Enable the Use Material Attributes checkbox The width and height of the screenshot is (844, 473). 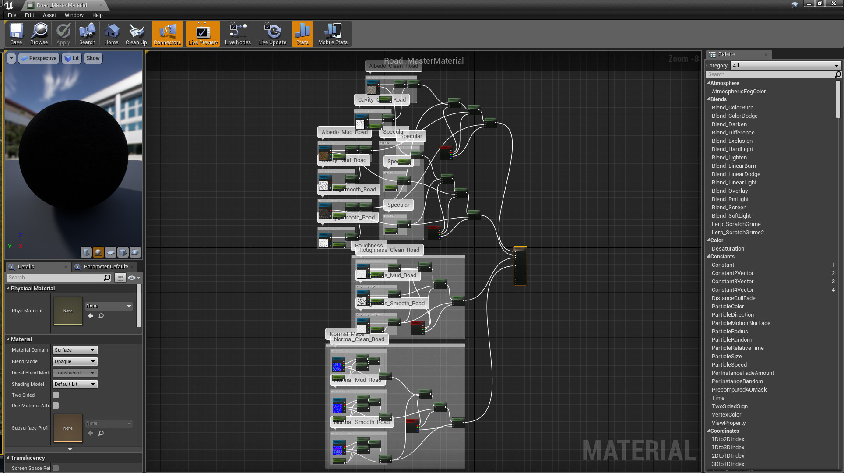56,406
